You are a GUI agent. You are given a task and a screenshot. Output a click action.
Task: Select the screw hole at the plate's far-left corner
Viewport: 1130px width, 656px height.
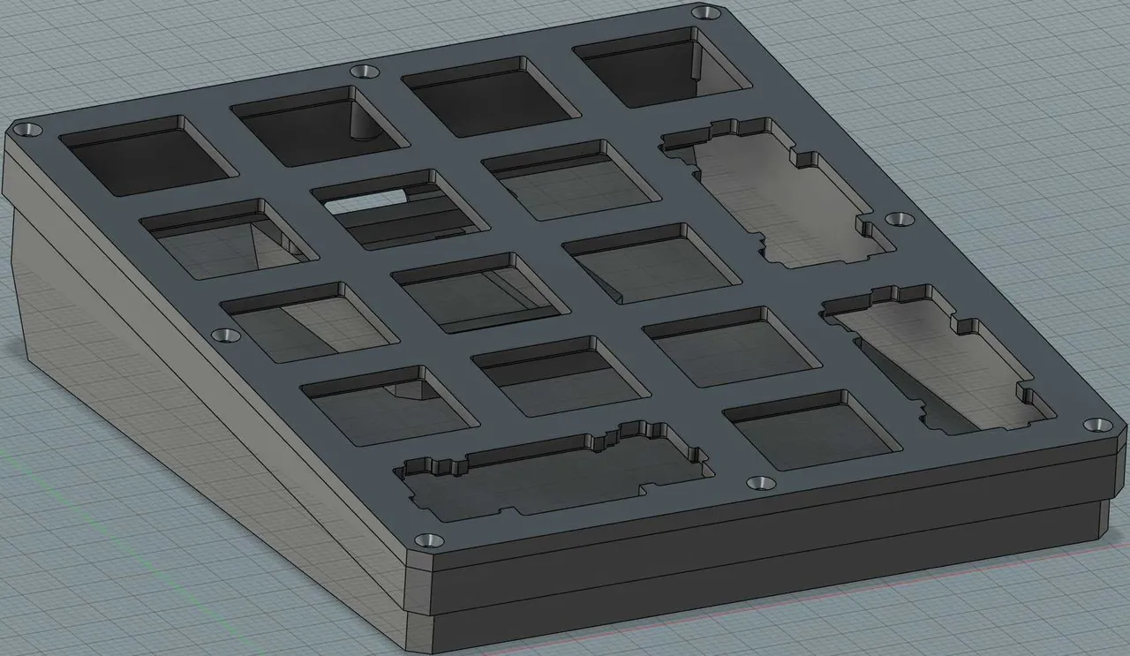click(x=30, y=130)
